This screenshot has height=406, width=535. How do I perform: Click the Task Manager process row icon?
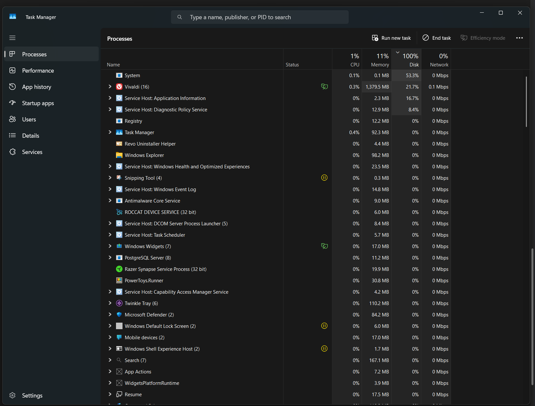point(119,132)
